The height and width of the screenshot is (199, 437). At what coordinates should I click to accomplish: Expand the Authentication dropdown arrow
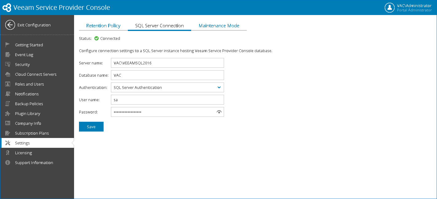219,87
